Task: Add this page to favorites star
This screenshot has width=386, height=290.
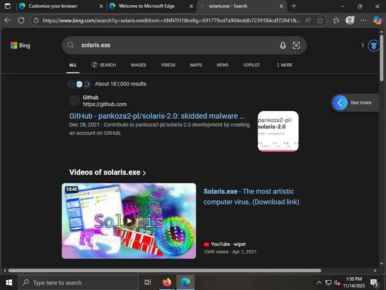Action: 320,20
